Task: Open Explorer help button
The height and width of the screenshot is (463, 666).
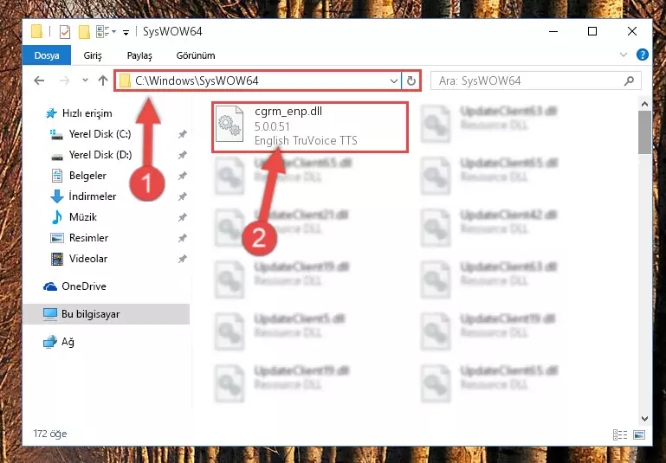Action: click(x=643, y=55)
